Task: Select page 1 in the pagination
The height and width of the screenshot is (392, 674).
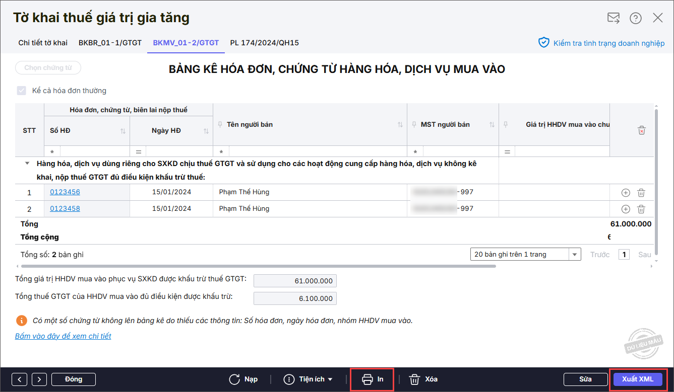Action: (x=624, y=255)
